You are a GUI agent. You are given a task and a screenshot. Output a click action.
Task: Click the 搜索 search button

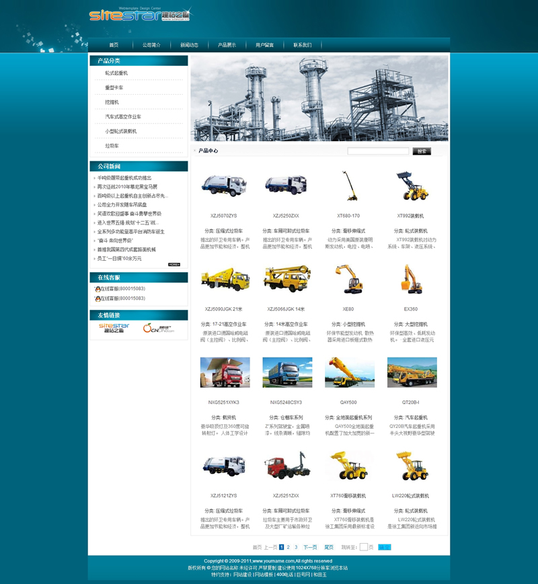[422, 151]
